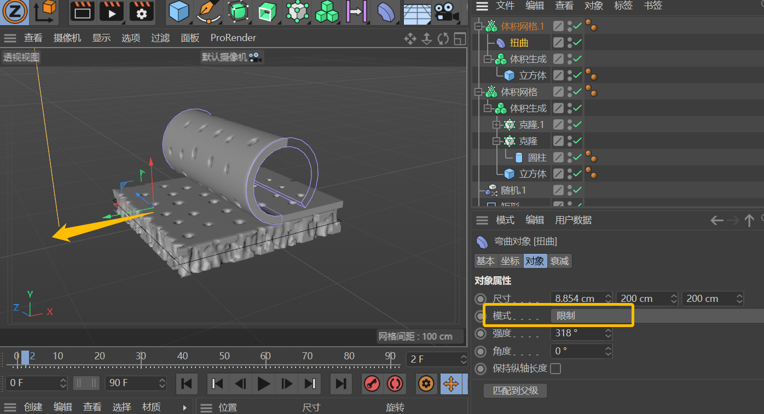Switch to the 坐标 tab

click(510, 261)
